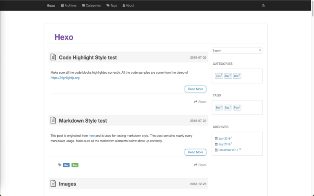Image resolution: width=314 pixels, height=196 pixels.
Task: Select the green Foo tag label
Action: coord(75,165)
